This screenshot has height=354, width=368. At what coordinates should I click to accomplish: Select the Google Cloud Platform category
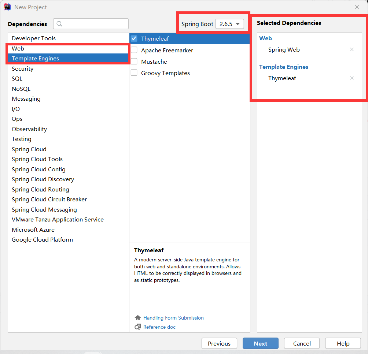pos(68,240)
